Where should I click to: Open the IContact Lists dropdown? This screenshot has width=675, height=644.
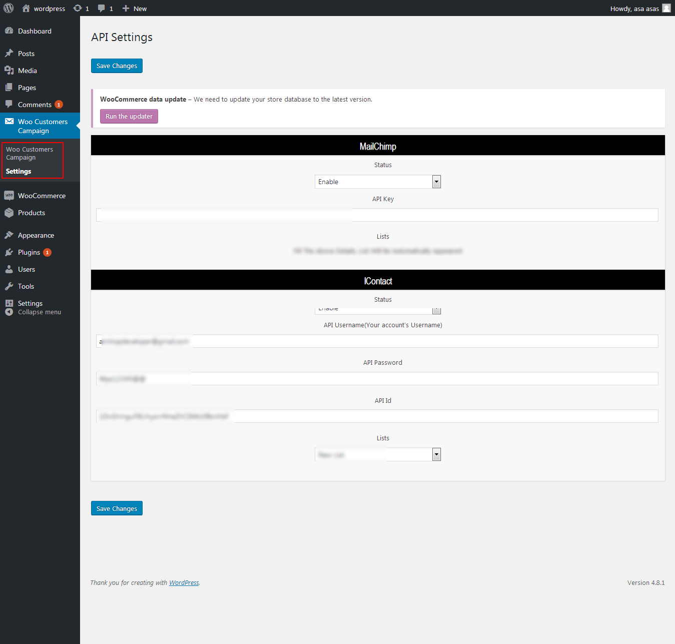click(378, 454)
